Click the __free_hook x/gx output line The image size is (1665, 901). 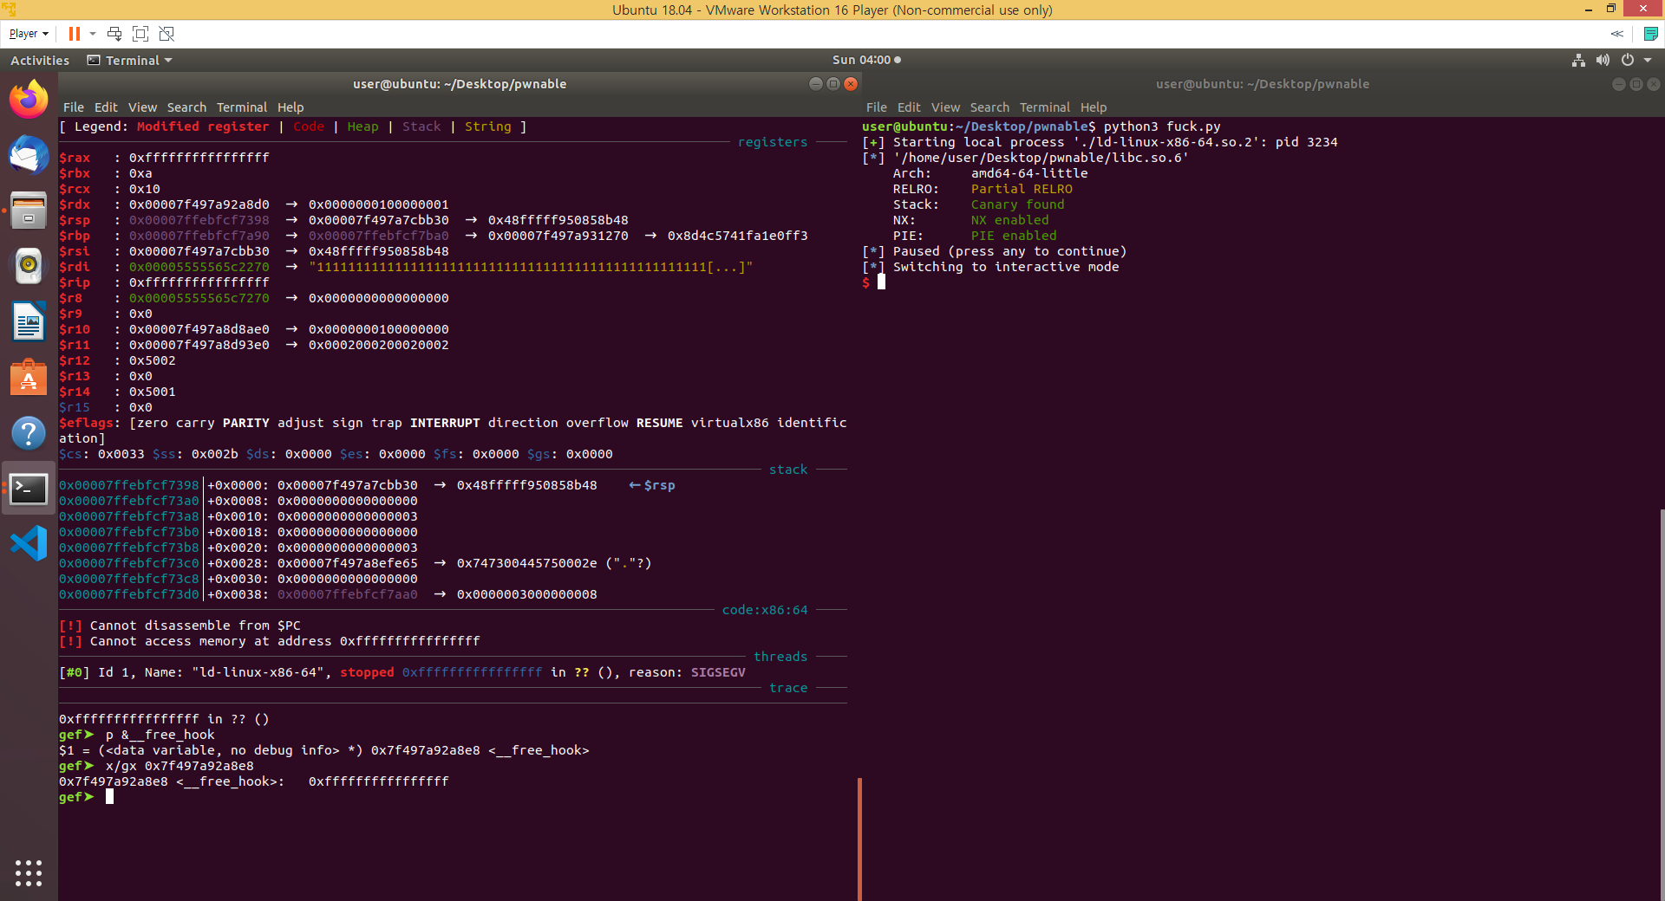tap(254, 781)
